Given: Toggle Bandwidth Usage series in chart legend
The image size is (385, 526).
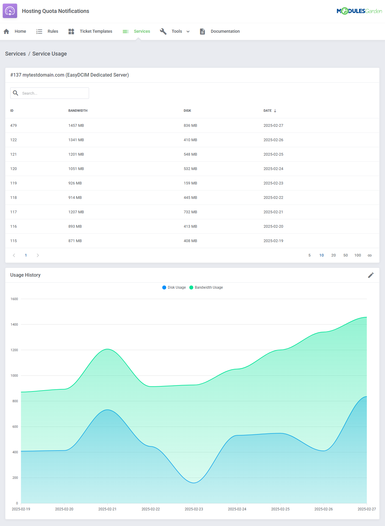Looking at the screenshot, I should click(x=206, y=287).
